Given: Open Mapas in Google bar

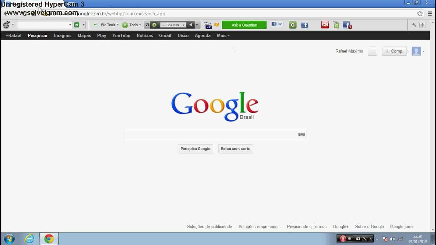Looking at the screenshot, I should pos(84,35).
